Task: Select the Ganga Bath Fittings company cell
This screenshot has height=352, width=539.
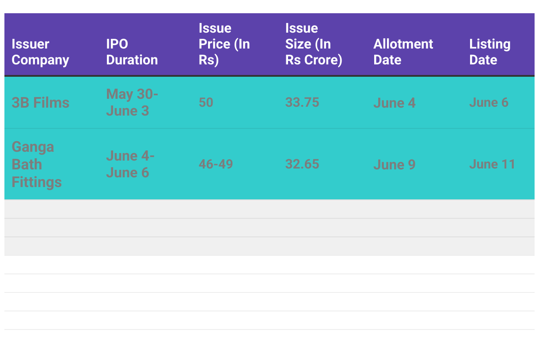Action: [36, 164]
